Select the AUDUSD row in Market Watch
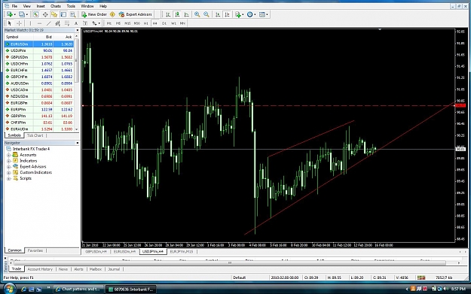 [x=39, y=83]
